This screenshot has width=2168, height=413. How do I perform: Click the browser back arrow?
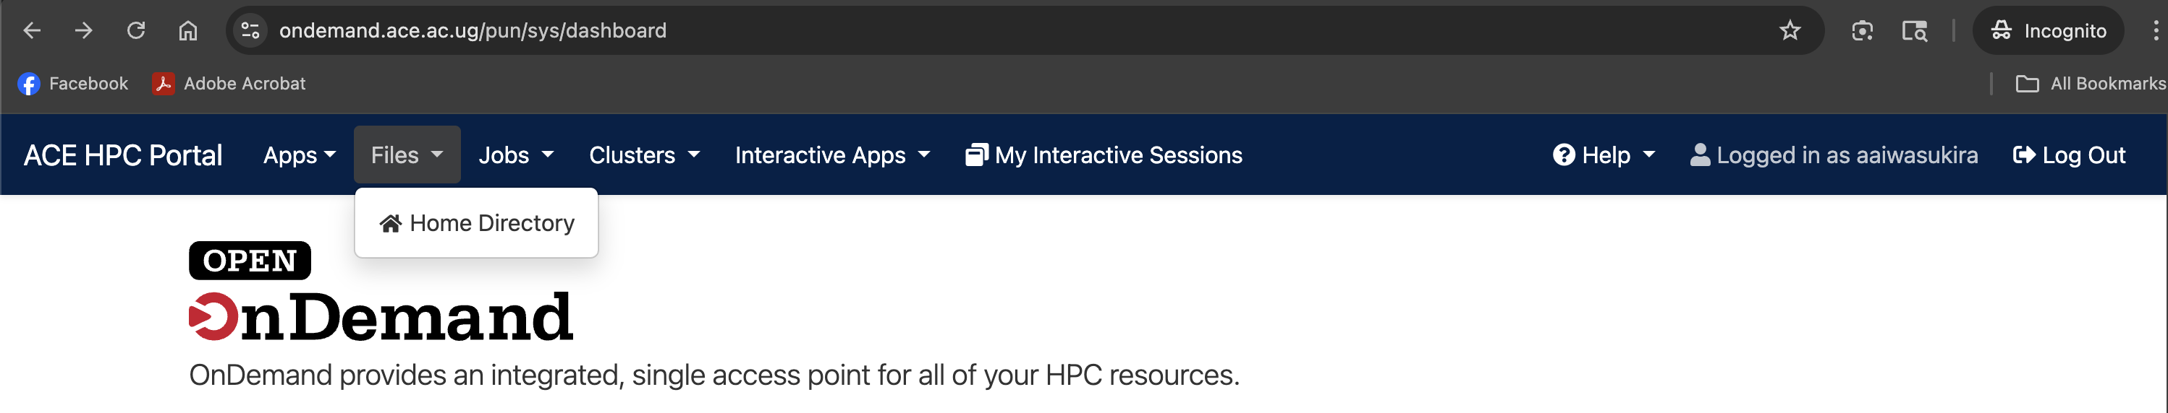pos(32,31)
